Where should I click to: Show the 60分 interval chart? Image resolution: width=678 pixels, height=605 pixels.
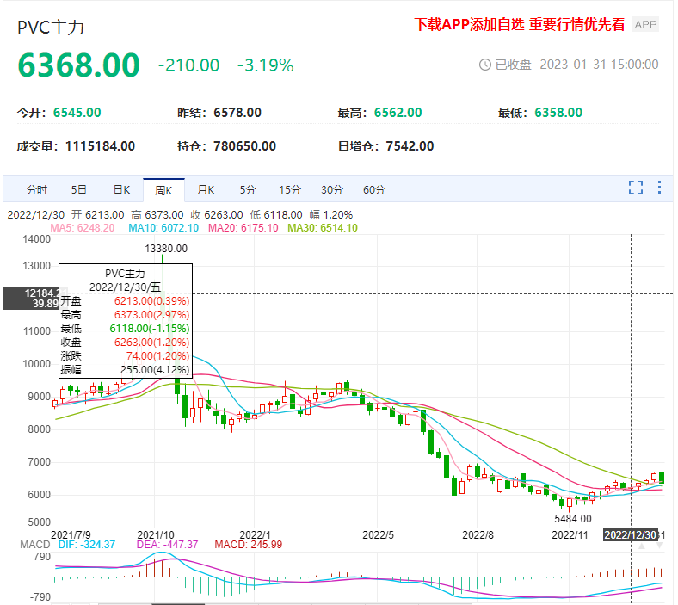coord(374,190)
